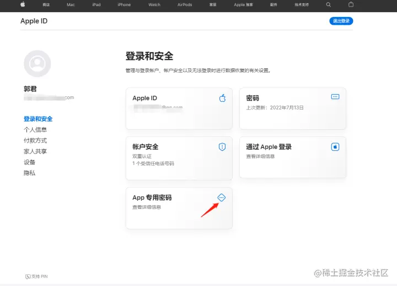The image size is (397, 286).
Task: Click 上次更新：2022年7月13日 text
Action: coord(275,108)
